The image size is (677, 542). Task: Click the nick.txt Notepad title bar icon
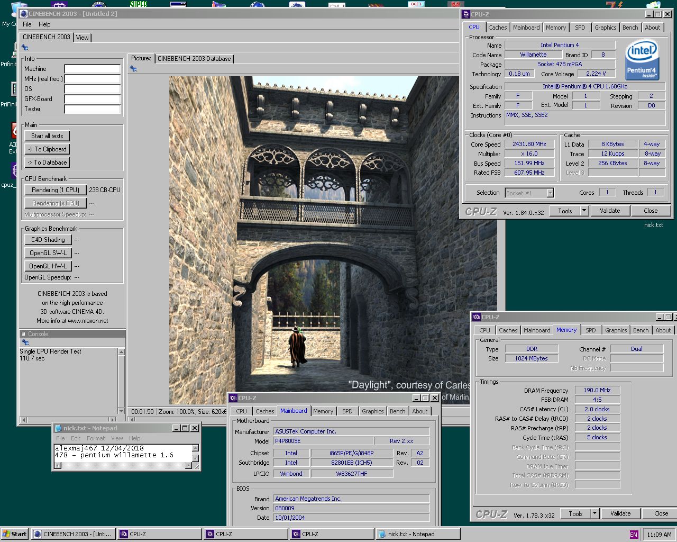[x=58, y=428]
